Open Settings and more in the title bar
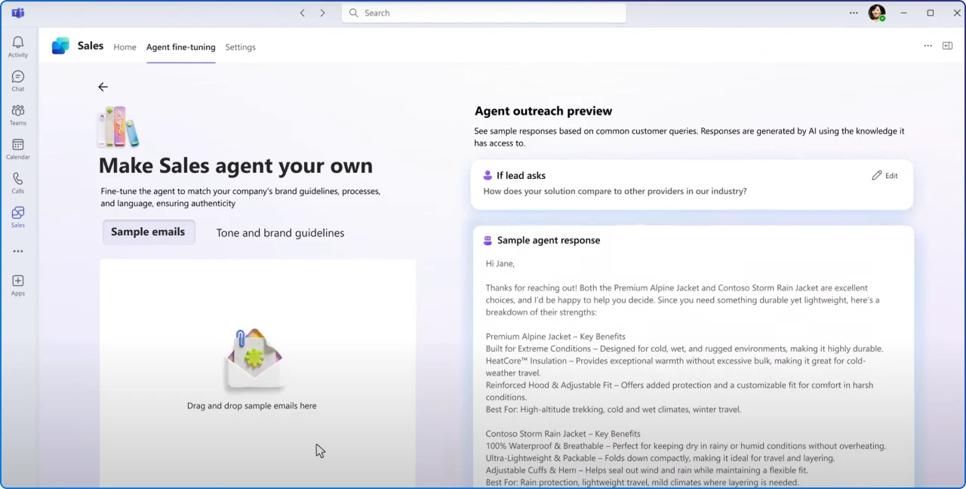 click(x=854, y=13)
